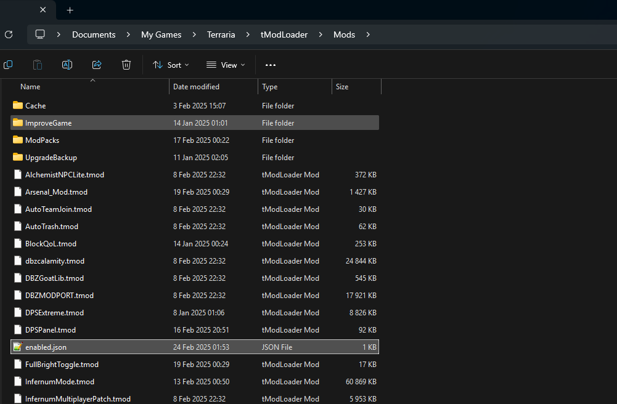Click the ModPacks folder icon
This screenshot has width=617, height=404.
[x=18, y=140]
